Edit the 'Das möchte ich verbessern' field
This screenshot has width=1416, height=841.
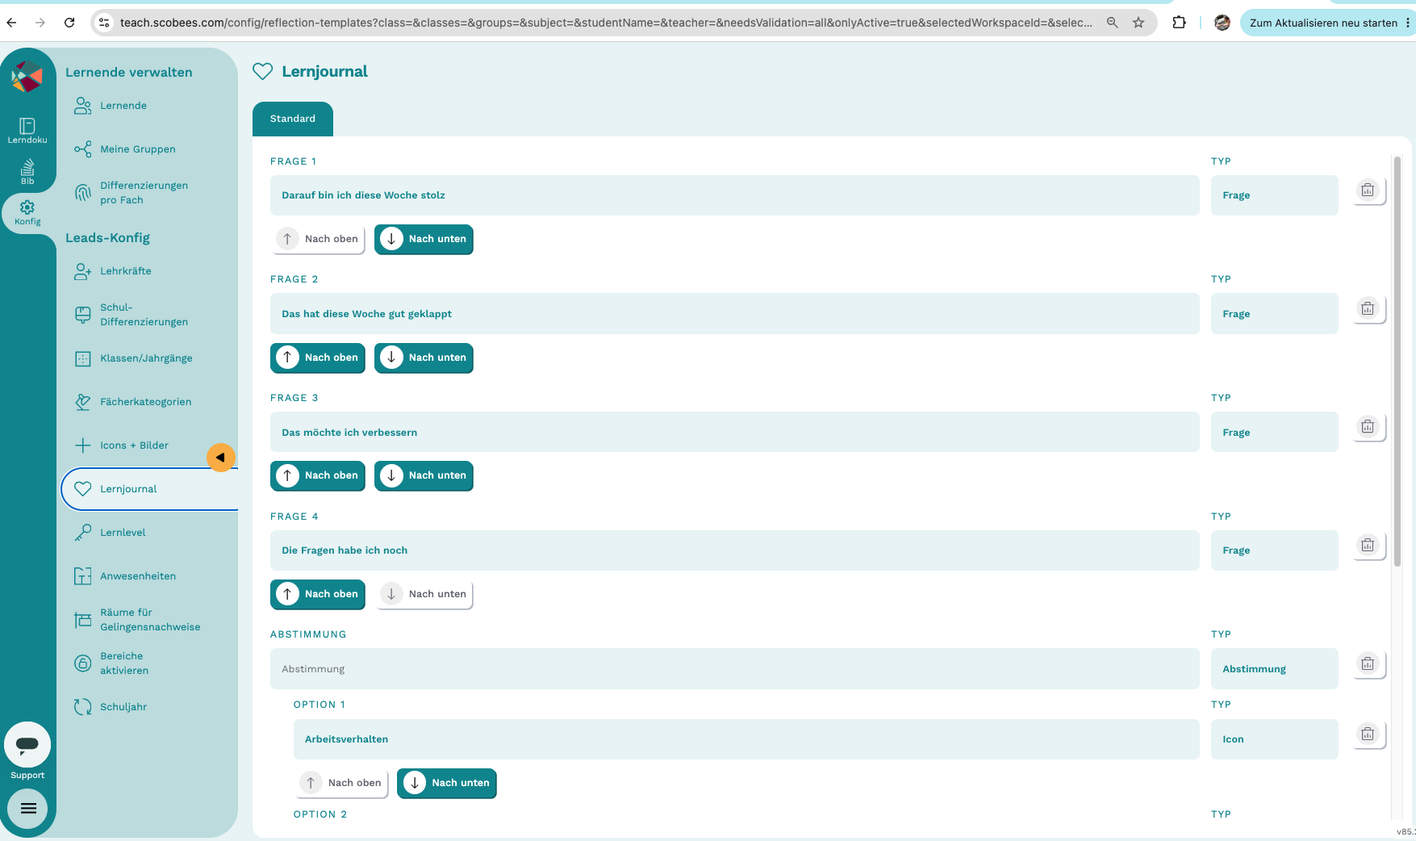(734, 433)
